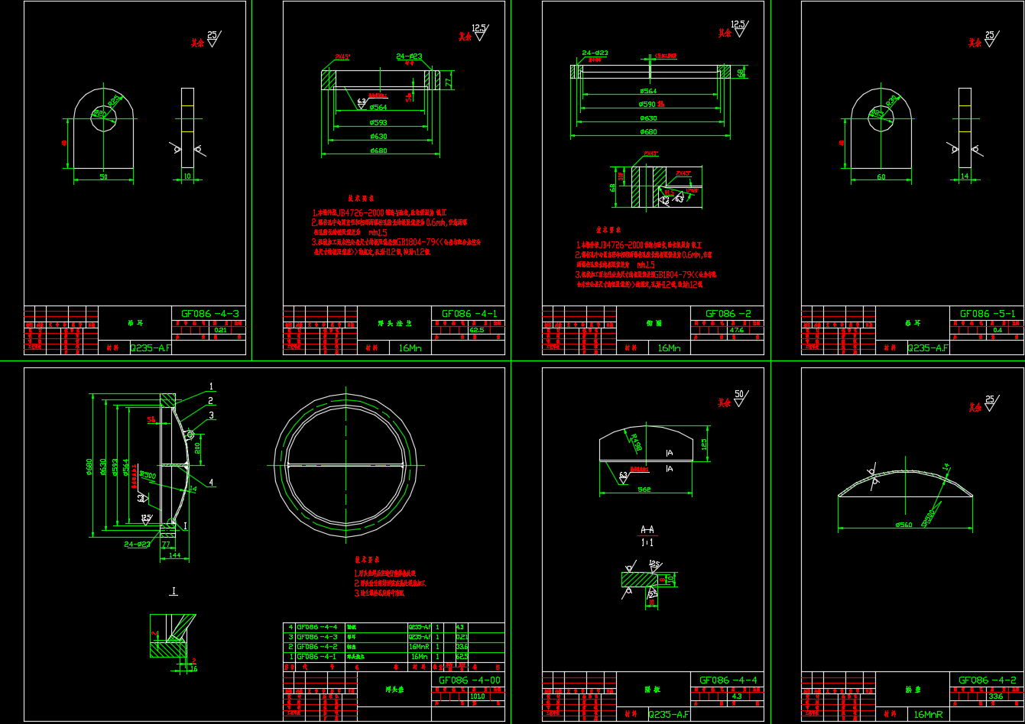1025x724 pixels.
Task: Select balloon number 4 in assembly view
Action: tap(212, 482)
